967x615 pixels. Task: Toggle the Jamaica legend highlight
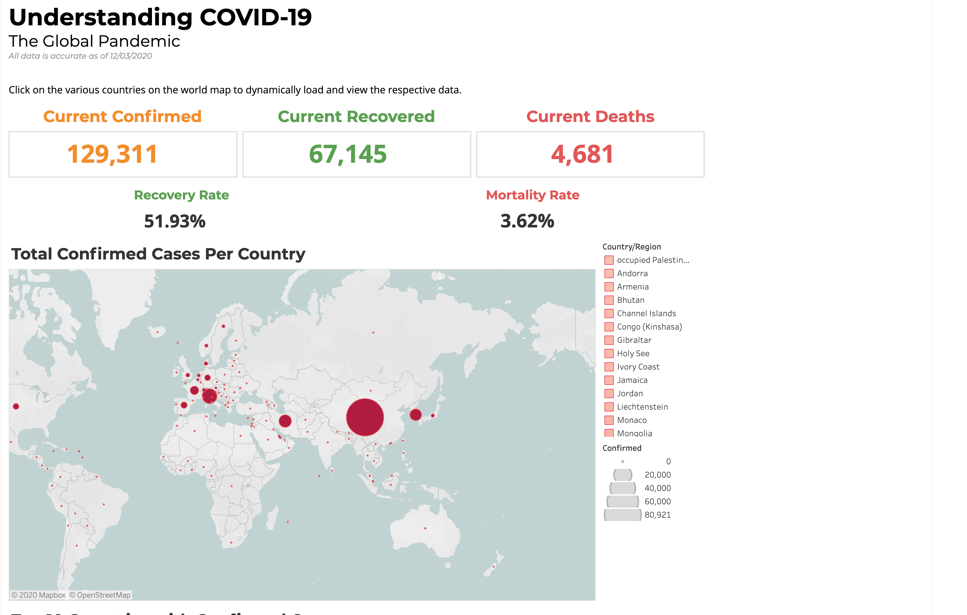(608, 380)
